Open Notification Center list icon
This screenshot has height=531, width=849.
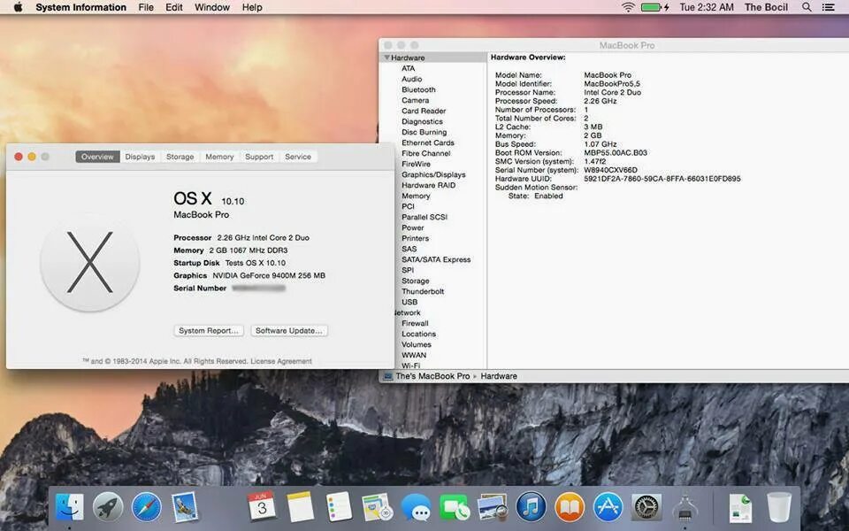[x=829, y=7]
